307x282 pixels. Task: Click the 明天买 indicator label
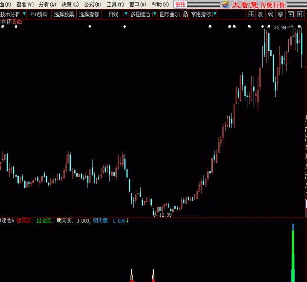[64, 221]
